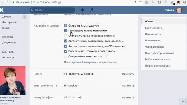Open Мои Гости in left menu
This screenshot has height=105, width=187.
click(x=8, y=52)
